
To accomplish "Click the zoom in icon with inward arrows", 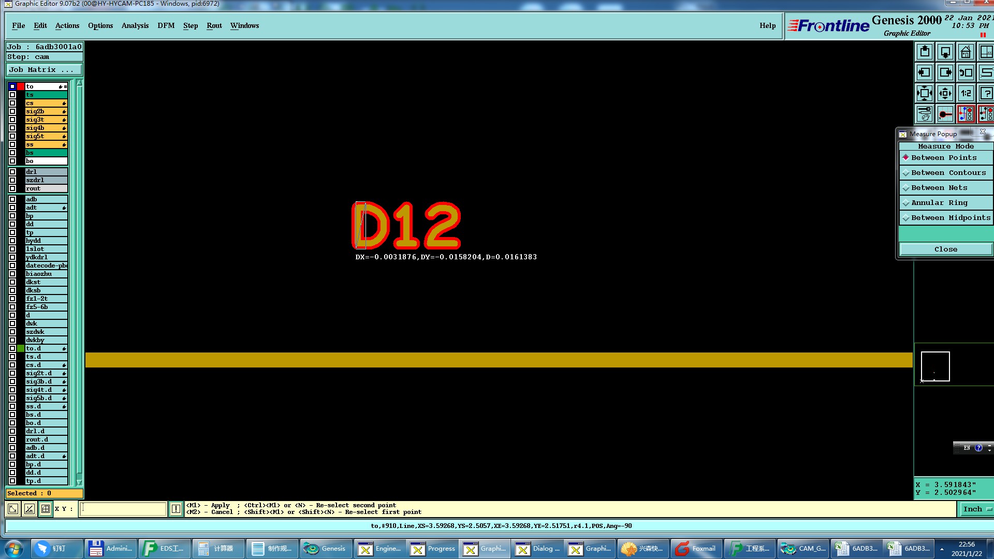I will [x=925, y=93].
